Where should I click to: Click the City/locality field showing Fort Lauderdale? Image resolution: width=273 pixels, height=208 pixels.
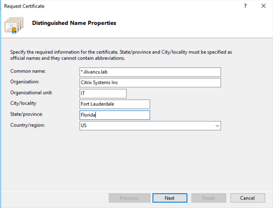[114, 104]
